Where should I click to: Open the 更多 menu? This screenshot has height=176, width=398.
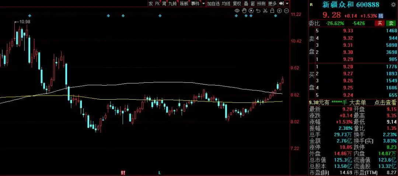pos(272,3)
